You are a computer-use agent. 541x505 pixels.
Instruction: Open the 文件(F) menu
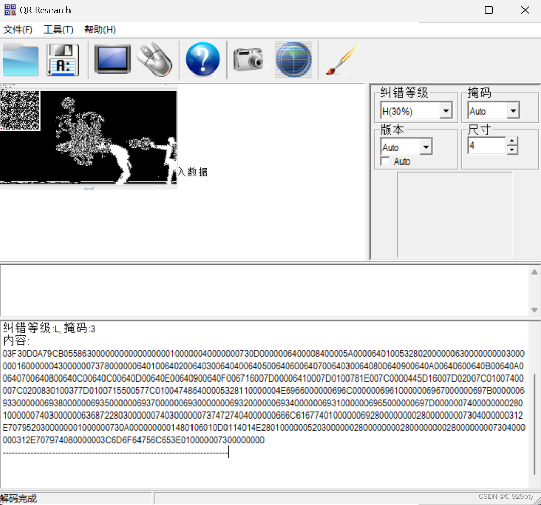tap(18, 30)
